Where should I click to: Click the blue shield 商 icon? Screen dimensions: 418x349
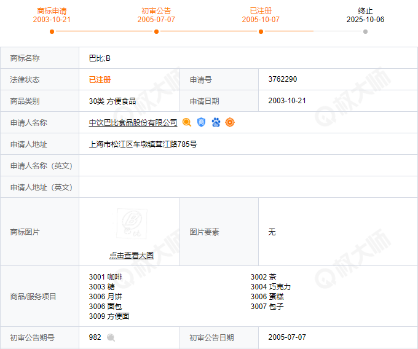pyautogui.click(x=201, y=122)
